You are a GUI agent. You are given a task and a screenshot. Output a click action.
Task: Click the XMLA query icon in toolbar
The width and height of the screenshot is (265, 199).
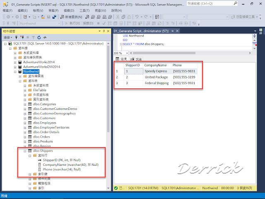(104, 17)
